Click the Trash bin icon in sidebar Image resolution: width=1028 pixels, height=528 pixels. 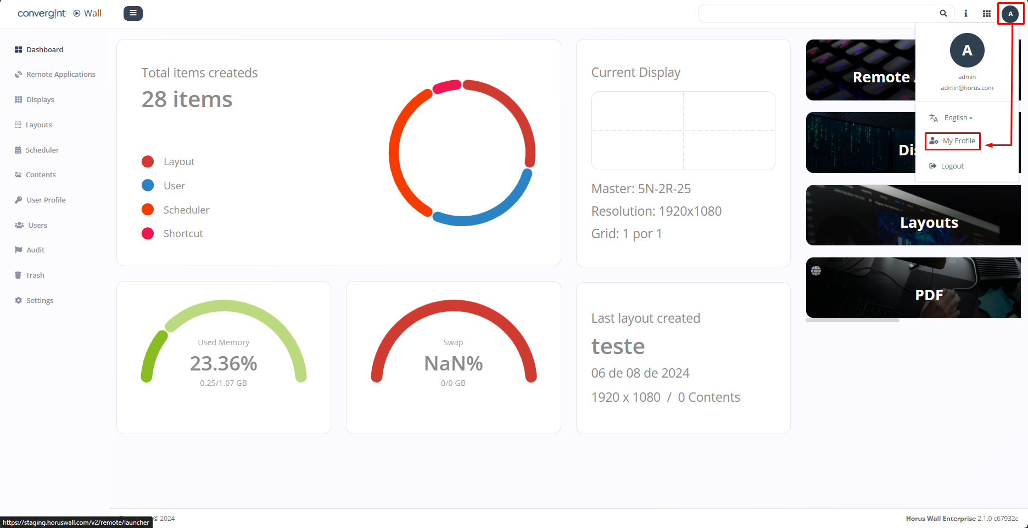click(18, 276)
